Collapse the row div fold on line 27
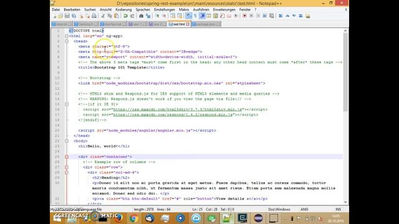The image size is (399, 224). pos(67,167)
